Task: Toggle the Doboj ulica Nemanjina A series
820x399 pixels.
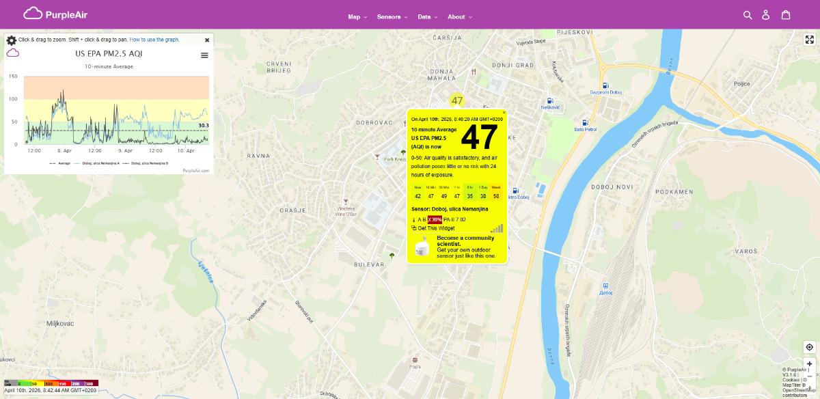Action: [x=100, y=163]
